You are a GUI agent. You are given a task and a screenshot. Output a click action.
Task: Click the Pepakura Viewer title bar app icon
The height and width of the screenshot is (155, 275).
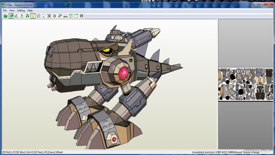point(3,5)
